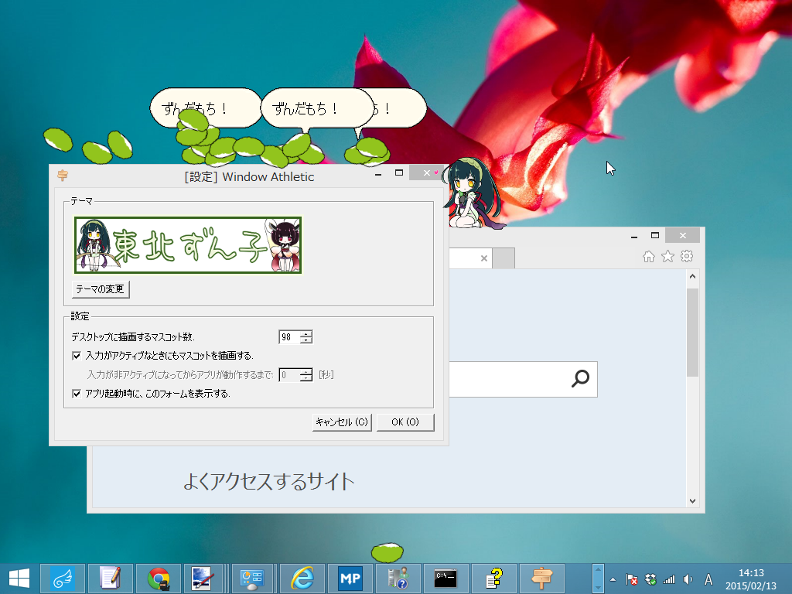Open the yellow question mark taskbar icon
The height and width of the screenshot is (594, 792).
coord(493,579)
